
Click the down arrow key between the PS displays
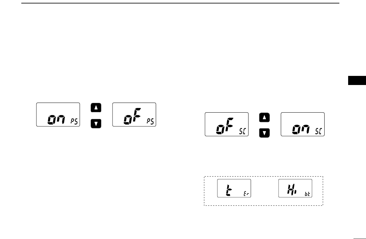point(96,124)
